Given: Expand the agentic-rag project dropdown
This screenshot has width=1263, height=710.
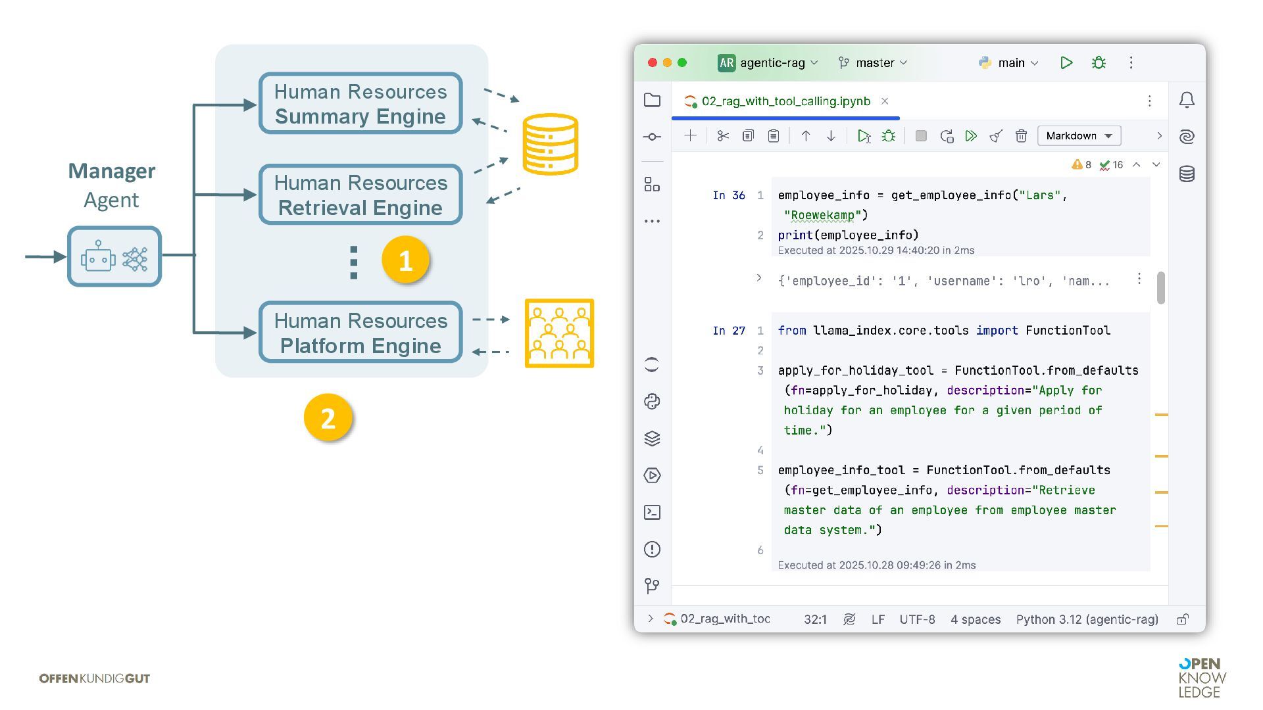Looking at the screenshot, I should pyautogui.click(x=768, y=63).
